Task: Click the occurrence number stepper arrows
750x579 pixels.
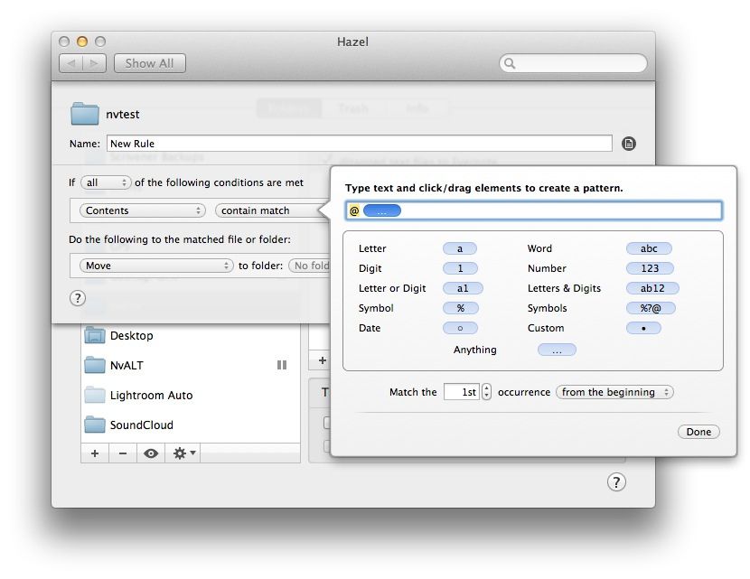Action: coord(487,392)
